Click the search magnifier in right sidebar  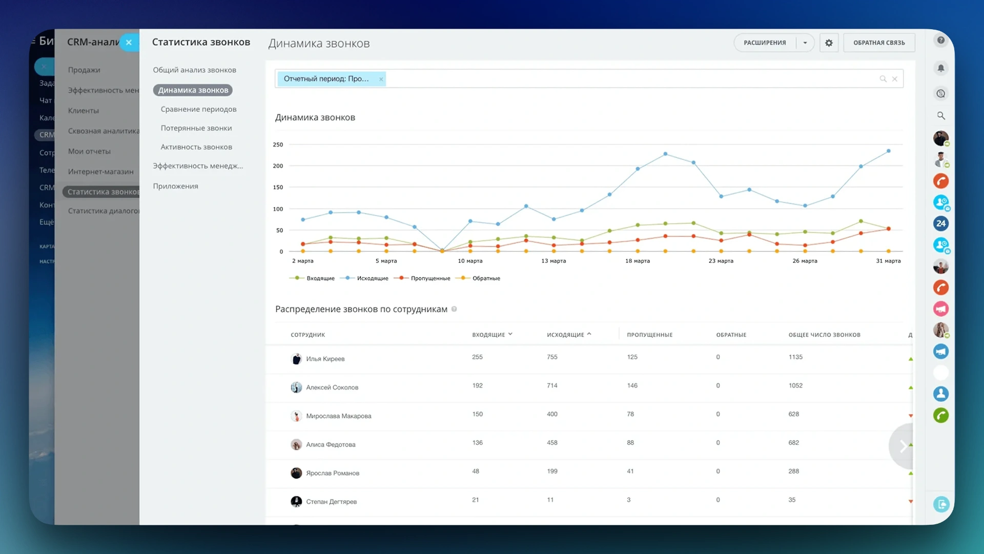940,116
